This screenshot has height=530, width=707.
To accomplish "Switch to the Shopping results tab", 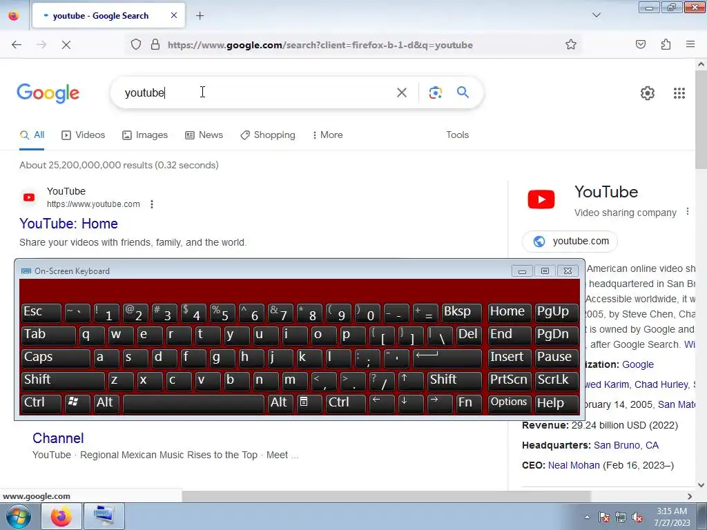I will [267, 135].
